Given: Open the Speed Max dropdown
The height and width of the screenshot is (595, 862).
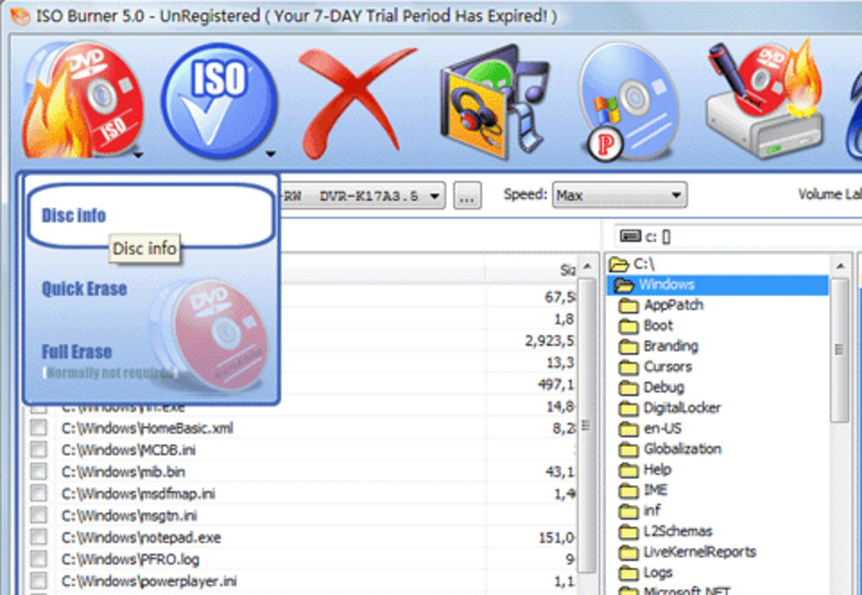Looking at the screenshot, I should [x=620, y=195].
